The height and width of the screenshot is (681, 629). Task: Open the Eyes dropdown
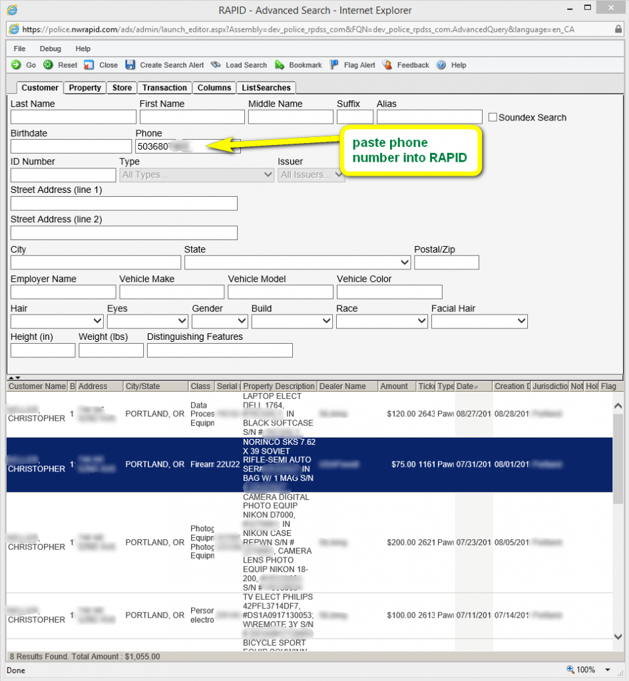coord(147,321)
